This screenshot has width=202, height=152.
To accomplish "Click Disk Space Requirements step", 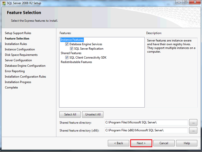I will tap(21, 55).
